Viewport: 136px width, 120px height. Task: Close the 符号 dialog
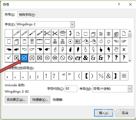click(130, 5)
